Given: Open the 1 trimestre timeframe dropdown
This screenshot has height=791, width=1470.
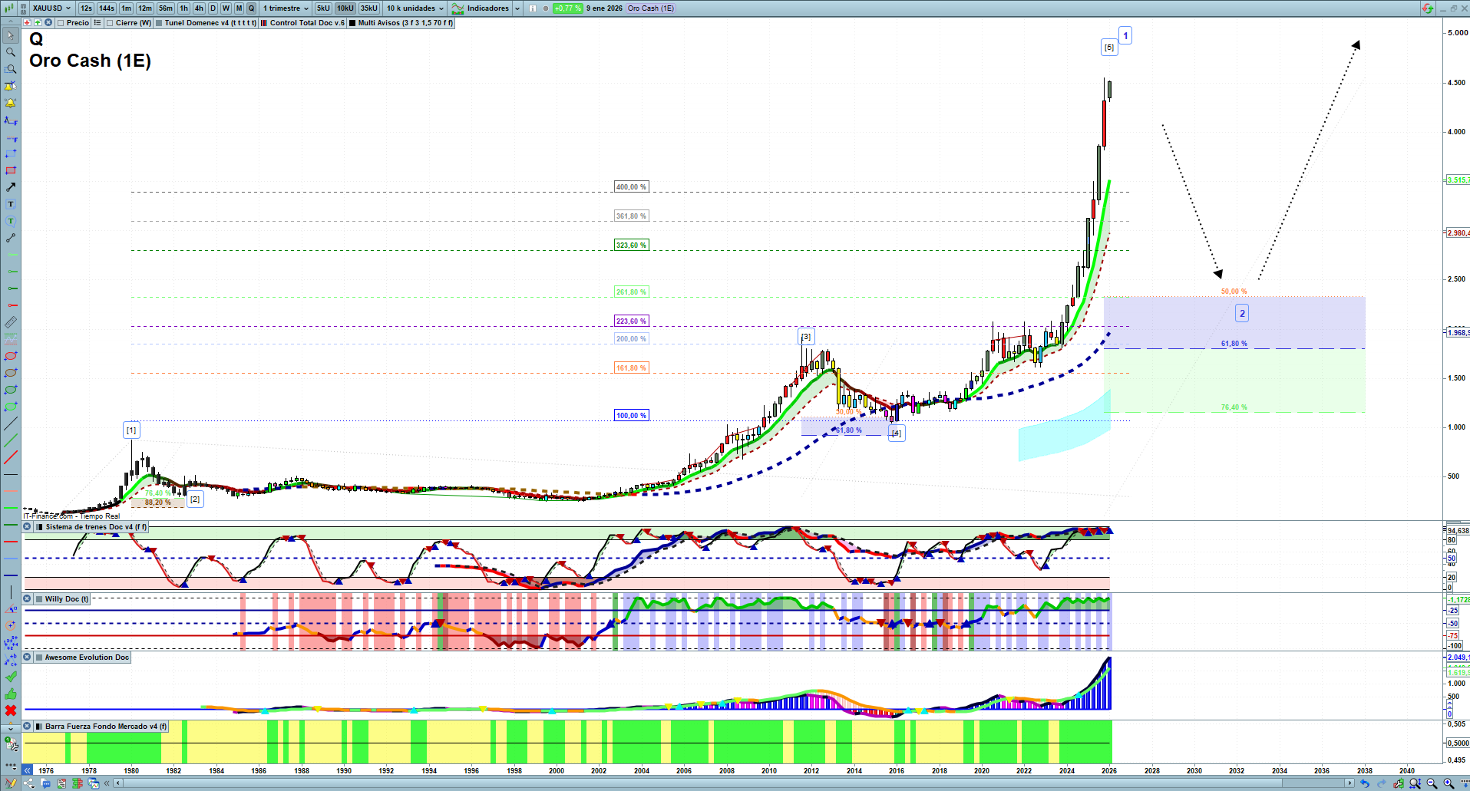Looking at the screenshot, I should point(286,8).
